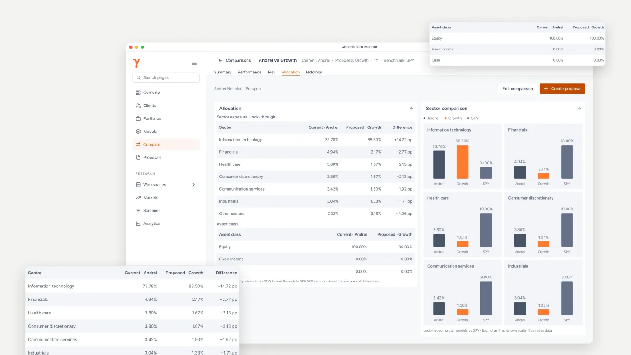631x355 pixels.
Task: Switch to the Holdings tab
Action: click(x=314, y=72)
